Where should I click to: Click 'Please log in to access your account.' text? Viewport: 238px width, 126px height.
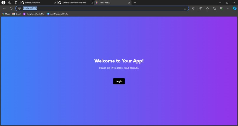119,68
